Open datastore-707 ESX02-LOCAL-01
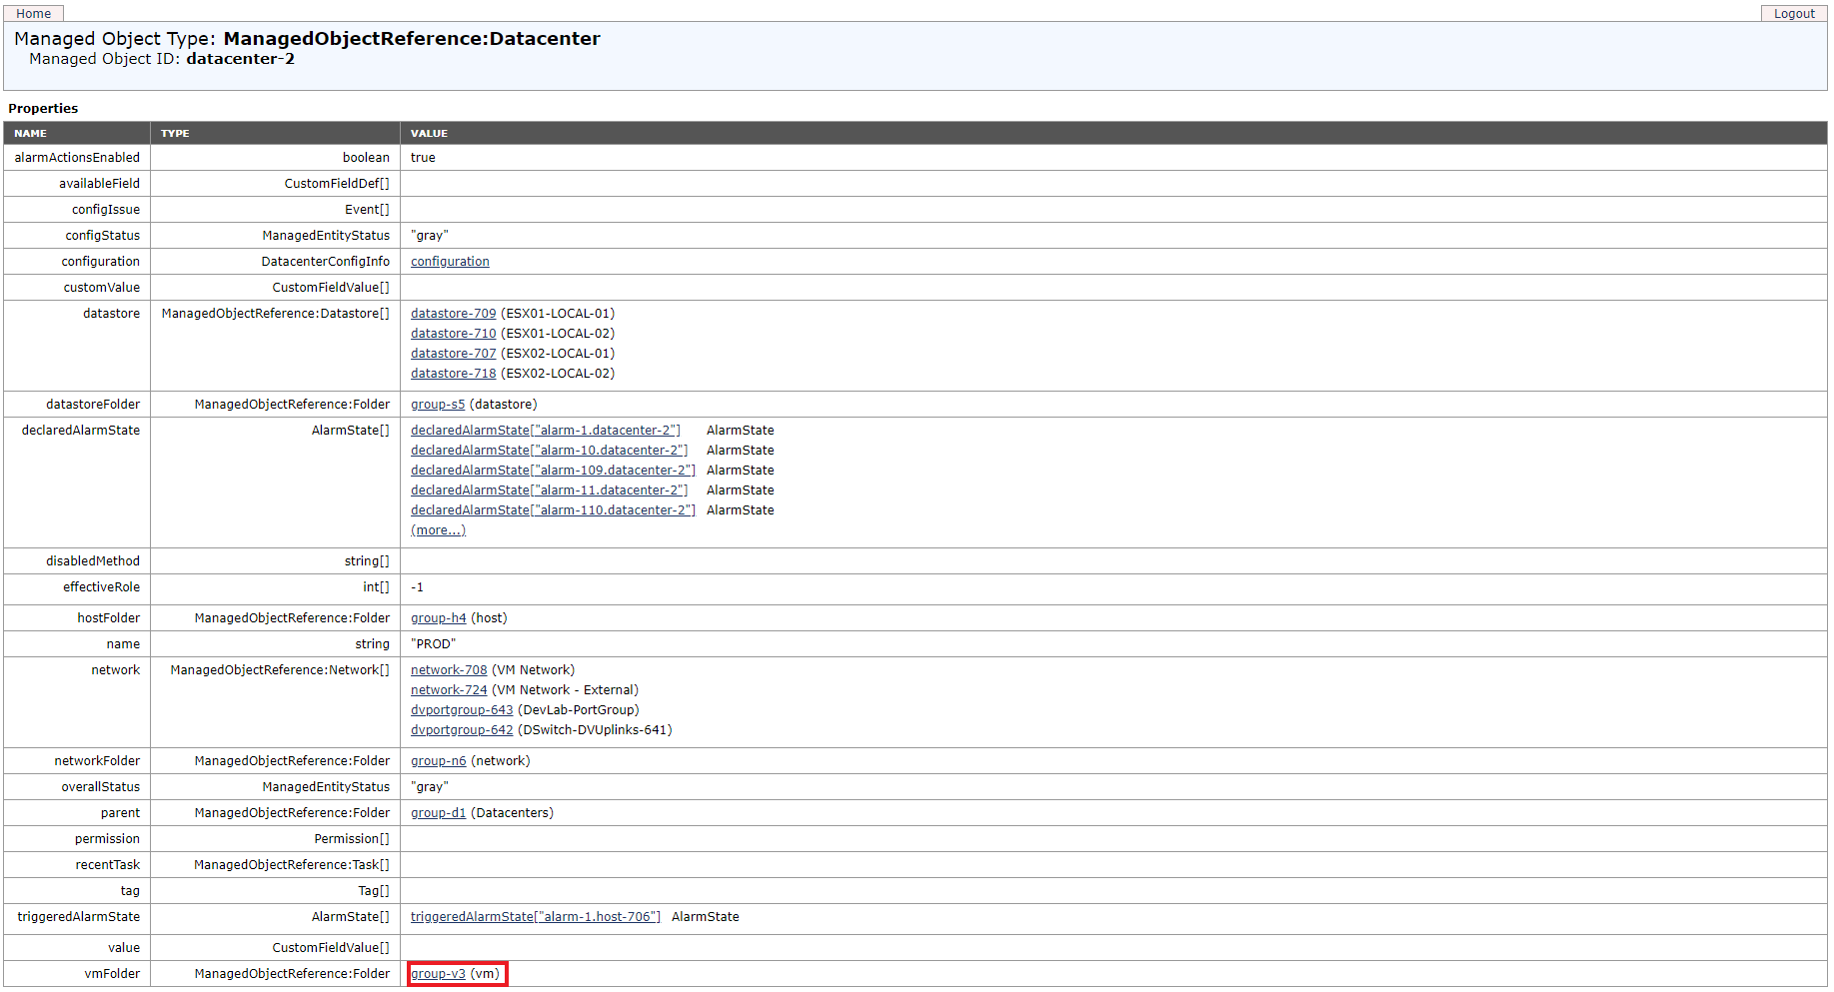This screenshot has width=1834, height=992. pyautogui.click(x=453, y=353)
